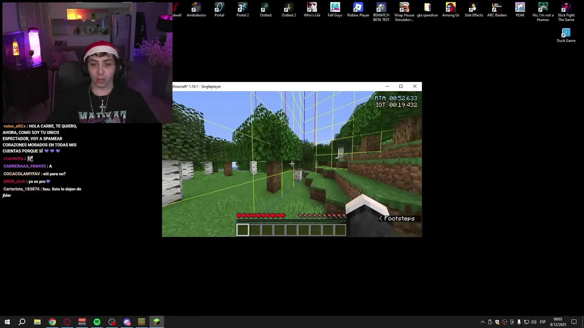Viewport: 584px width, 328px height.
Task: Open Discord from the taskbar
Action: pos(127,322)
